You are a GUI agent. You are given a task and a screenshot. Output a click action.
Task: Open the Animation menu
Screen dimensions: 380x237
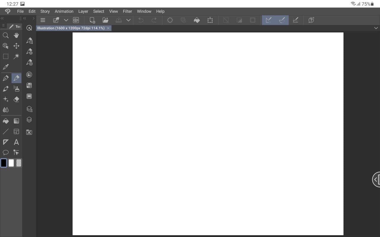64,11
